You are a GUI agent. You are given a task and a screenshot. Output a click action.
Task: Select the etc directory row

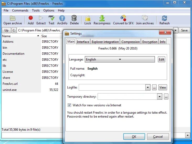[30, 60]
